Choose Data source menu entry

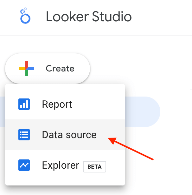point(65,135)
